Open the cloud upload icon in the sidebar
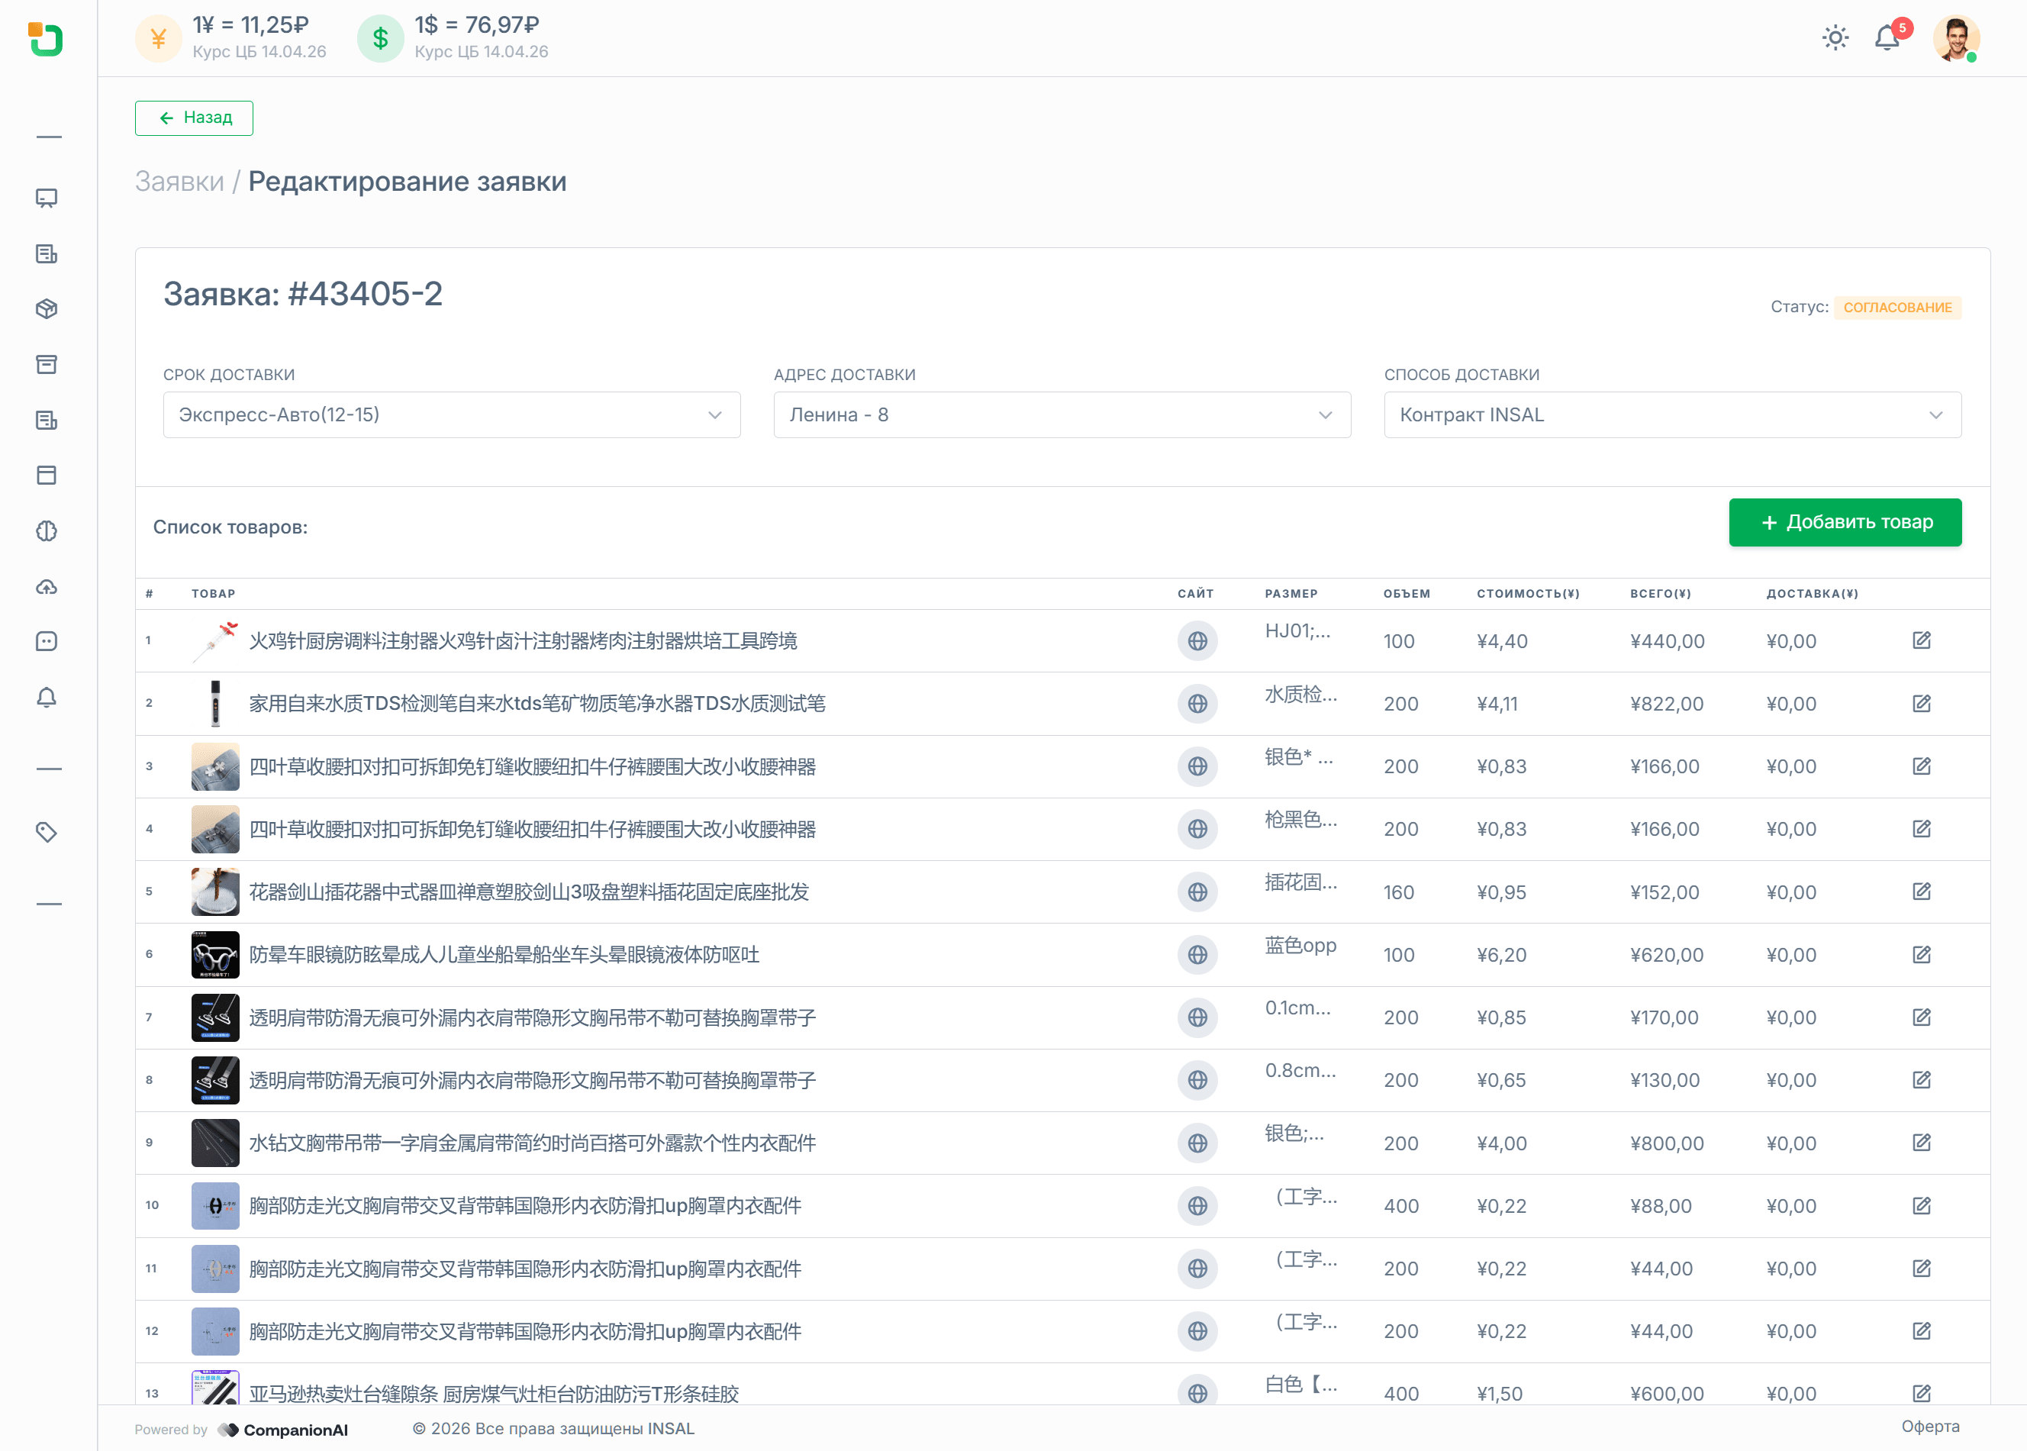This screenshot has width=2027, height=1451. [x=47, y=587]
